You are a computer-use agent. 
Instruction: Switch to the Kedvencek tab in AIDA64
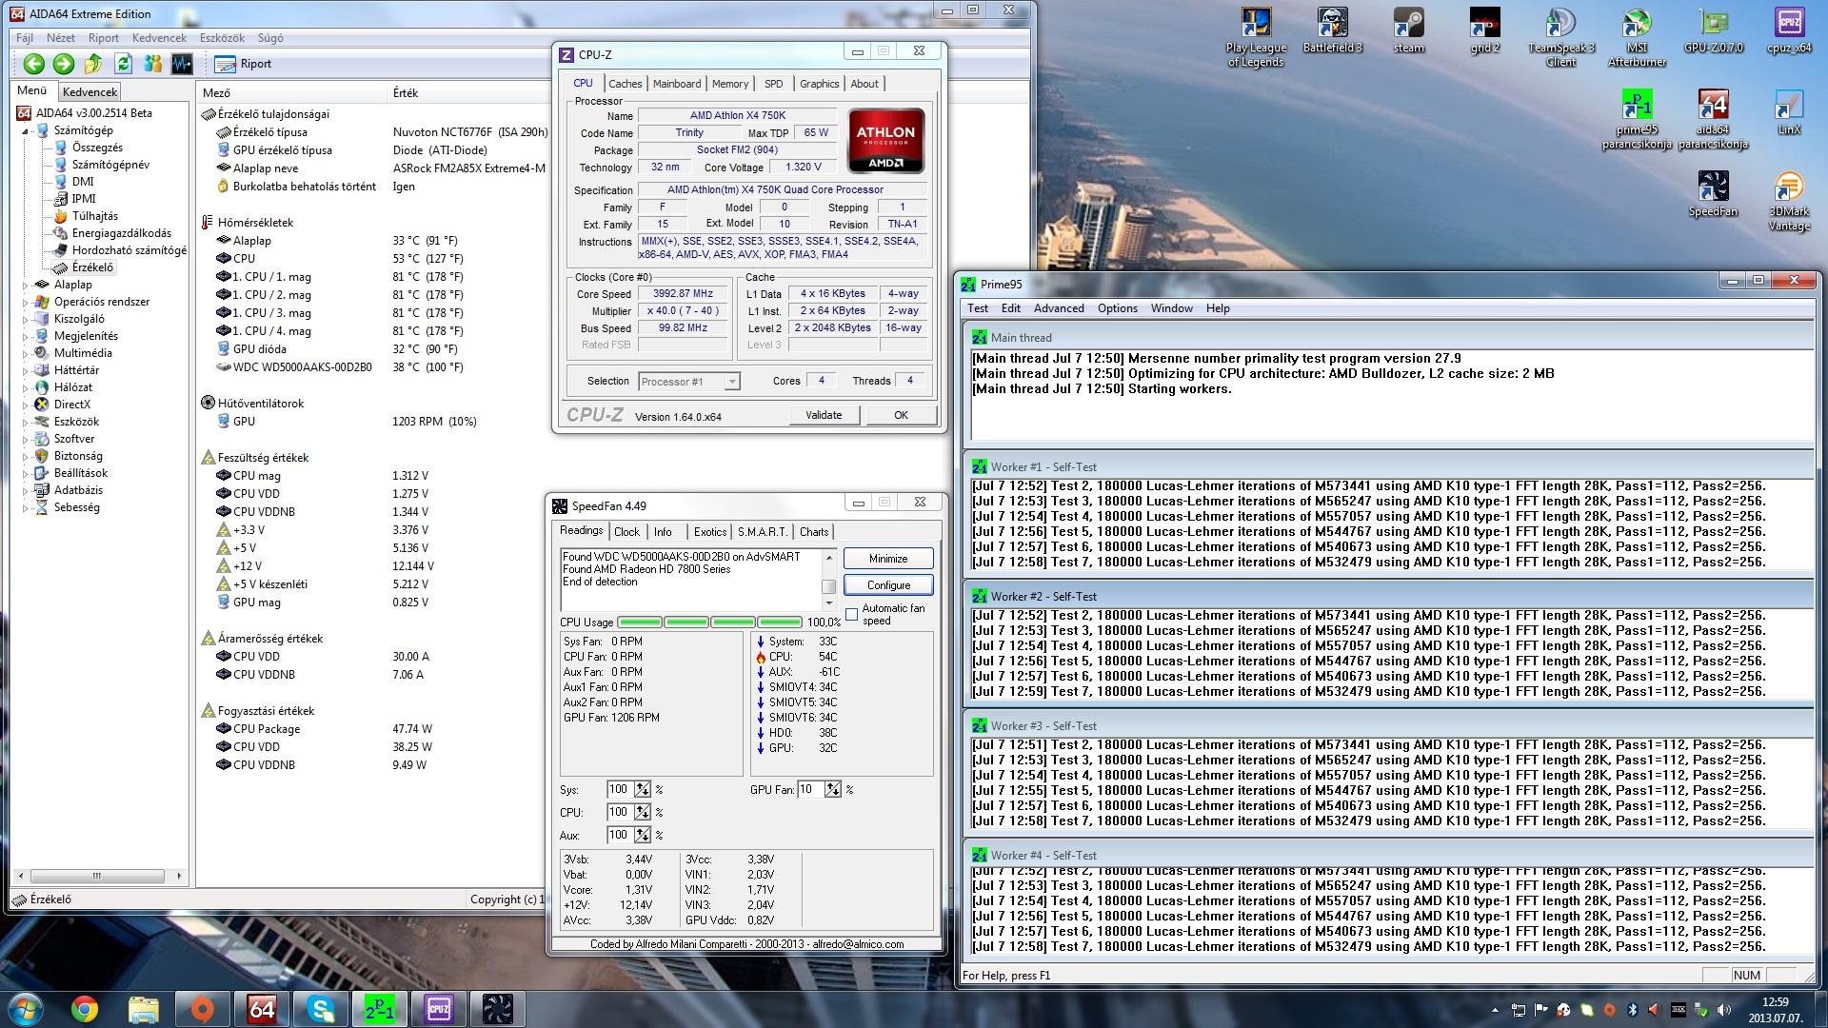(89, 92)
